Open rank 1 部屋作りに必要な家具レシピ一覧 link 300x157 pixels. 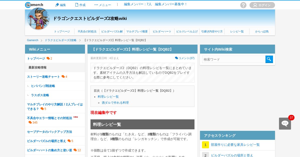(235, 145)
